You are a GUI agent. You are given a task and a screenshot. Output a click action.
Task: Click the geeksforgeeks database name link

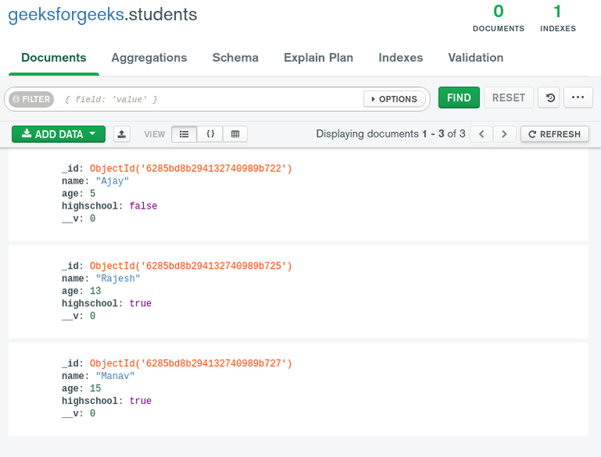(66, 15)
